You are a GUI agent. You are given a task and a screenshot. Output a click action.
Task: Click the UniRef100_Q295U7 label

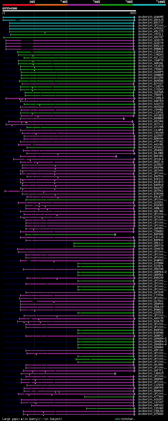[x=151, y=165]
